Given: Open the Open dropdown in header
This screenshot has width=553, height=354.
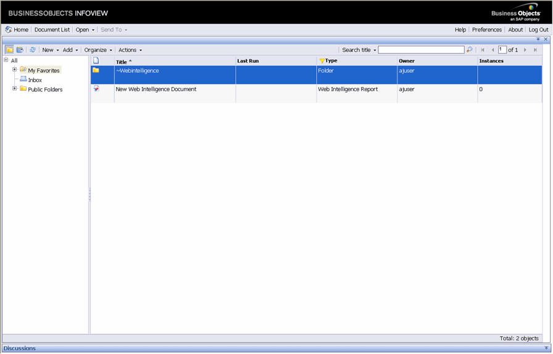Looking at the screenshot, I should [x=85, y=30].
